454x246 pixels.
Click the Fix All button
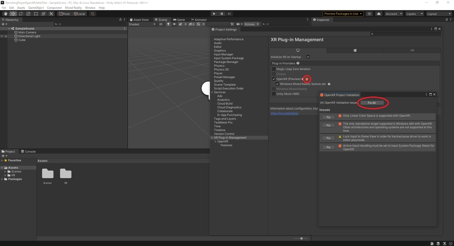click(371, 103)
